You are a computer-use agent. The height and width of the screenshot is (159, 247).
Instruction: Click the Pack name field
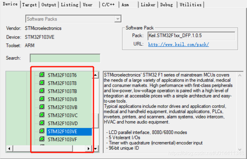[x=191, y=36]
